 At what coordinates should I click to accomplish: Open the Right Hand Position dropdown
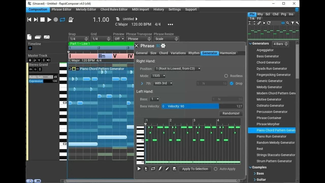click(177, 69)
